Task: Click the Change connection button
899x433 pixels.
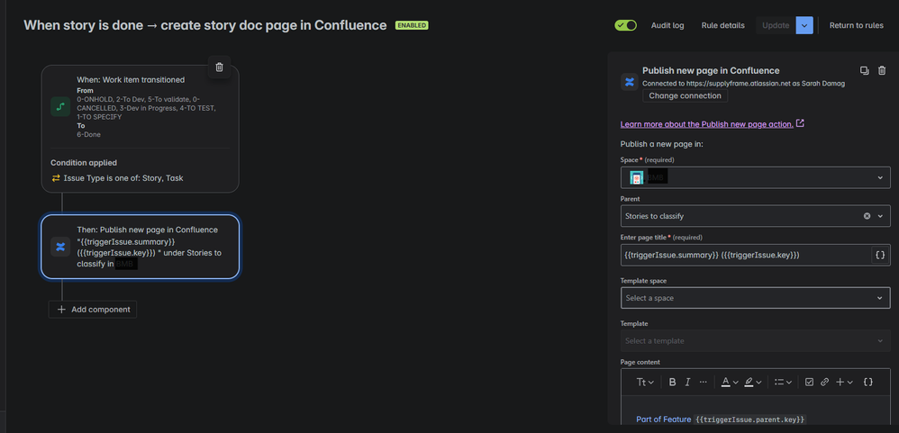Action: tap(686, 95)
